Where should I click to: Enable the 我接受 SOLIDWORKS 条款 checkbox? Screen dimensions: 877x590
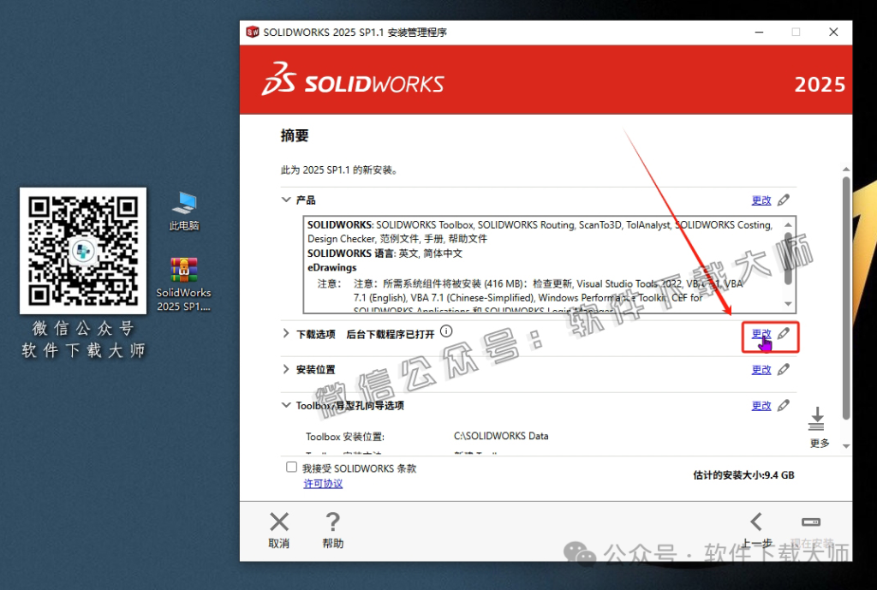pos(289,466)
